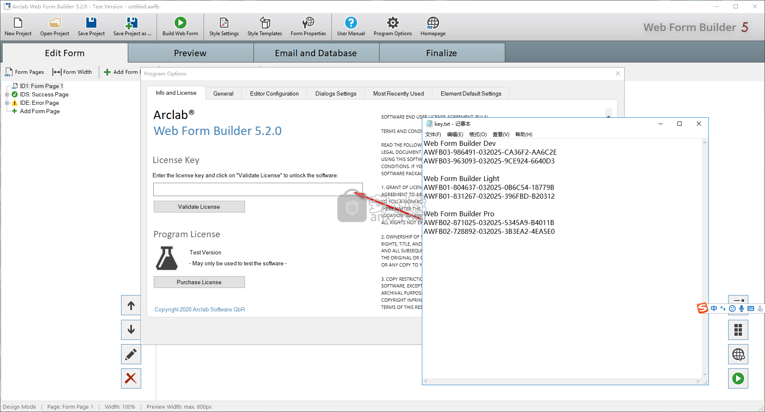The width and height of the screenshot is (765, 412).
Task: Expand the IDS: Success Page node
Action: [7, 94]
